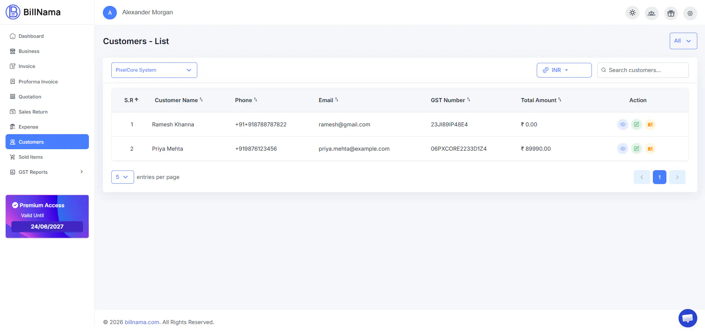Click the BillNama logo icon

click(13, 12)
